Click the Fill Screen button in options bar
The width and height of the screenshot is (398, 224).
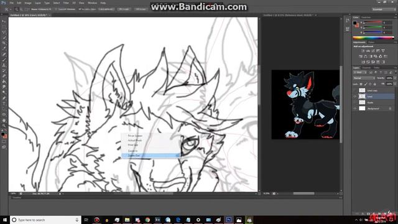point(141,9)
